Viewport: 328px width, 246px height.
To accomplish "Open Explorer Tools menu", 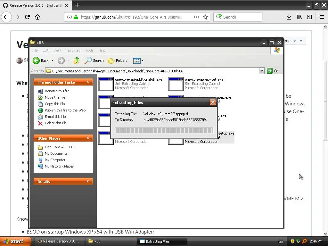I will click(89, 50).
